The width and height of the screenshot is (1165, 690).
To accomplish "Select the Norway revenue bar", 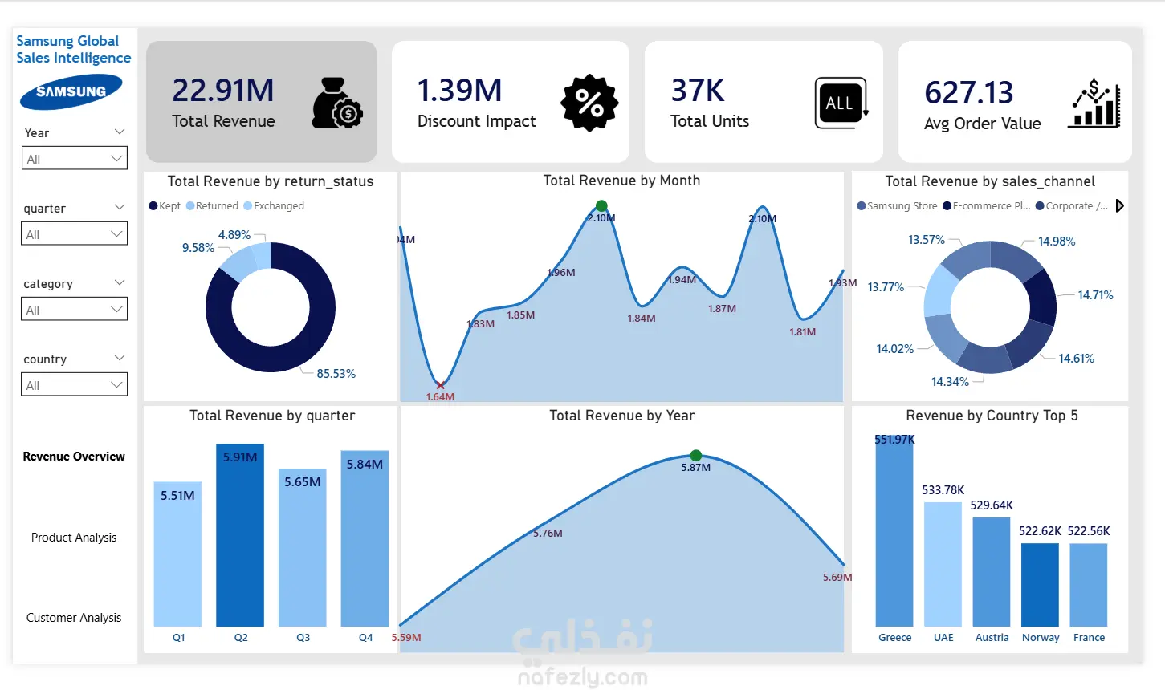I will click(x=1040, y=585).
